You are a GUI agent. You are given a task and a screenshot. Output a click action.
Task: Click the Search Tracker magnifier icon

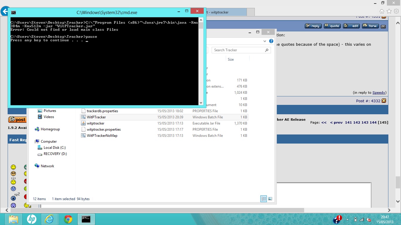pos(267,50)
